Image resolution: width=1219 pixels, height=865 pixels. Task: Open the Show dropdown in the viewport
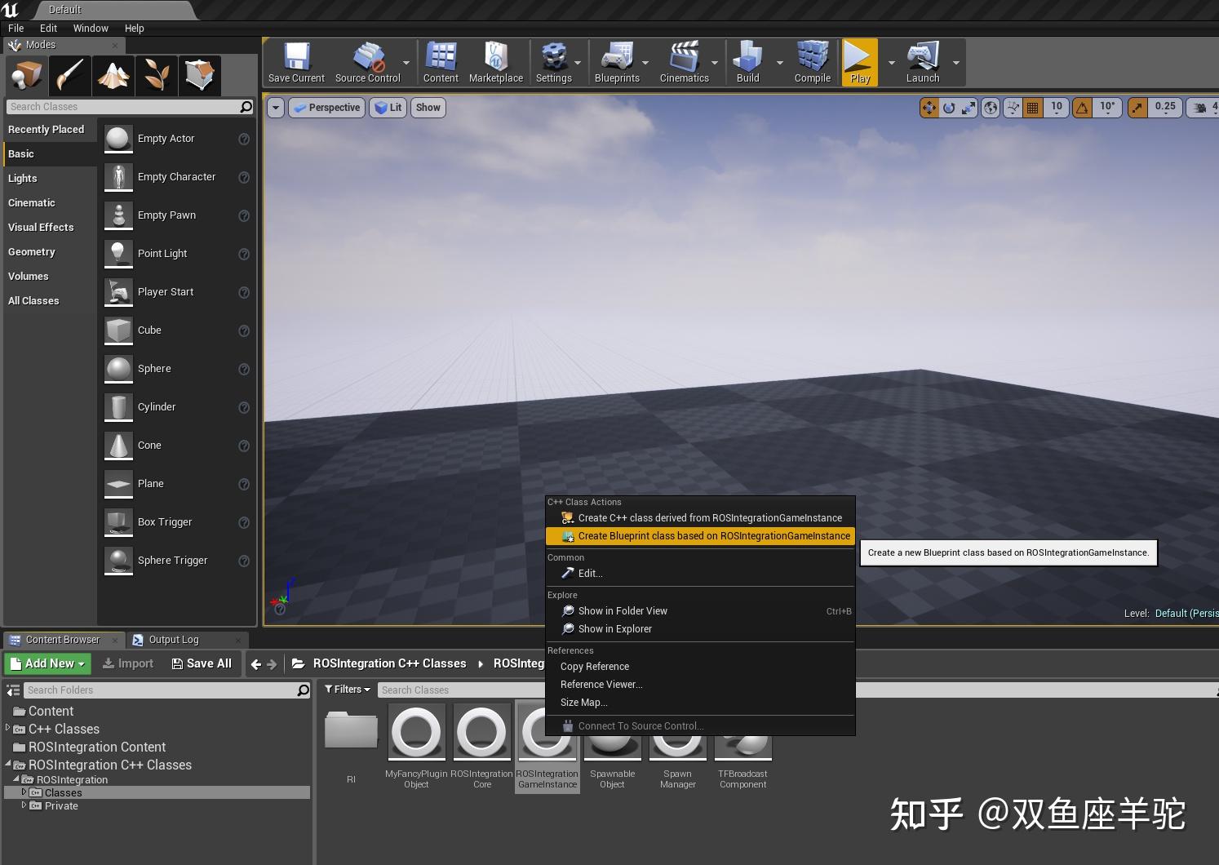428,107
